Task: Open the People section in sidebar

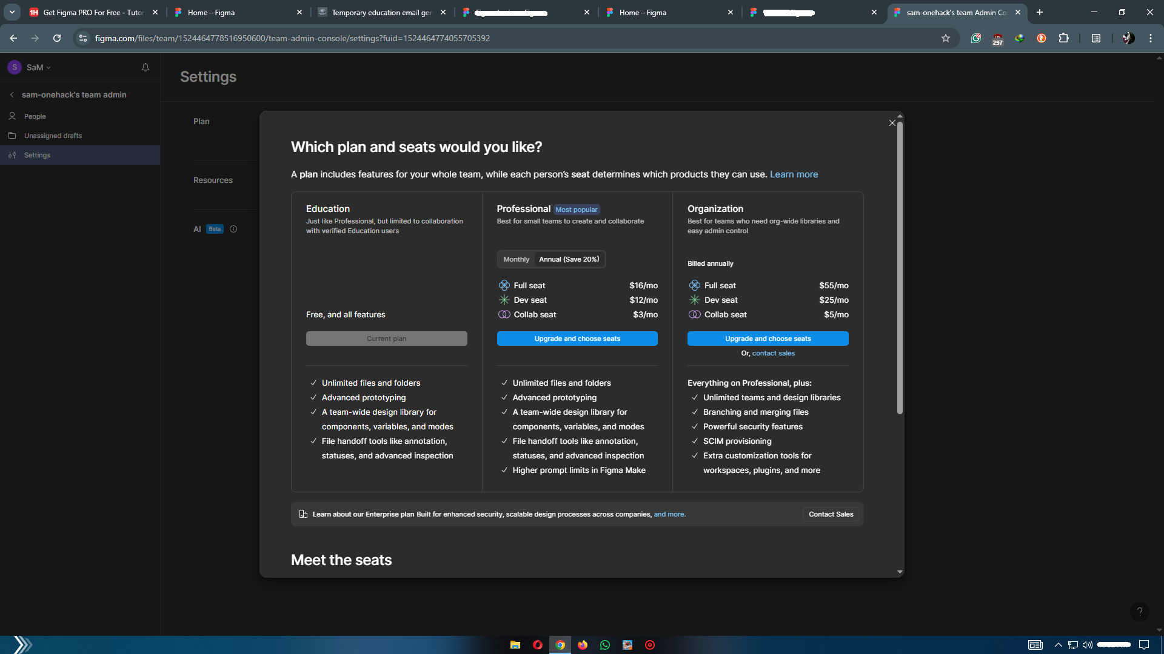Action: pyautogui.click(x=80, y=116)
